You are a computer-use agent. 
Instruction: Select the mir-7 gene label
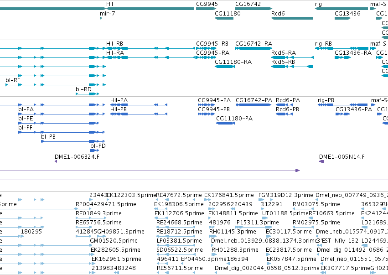pyautogui.click(x=108, y=14)
